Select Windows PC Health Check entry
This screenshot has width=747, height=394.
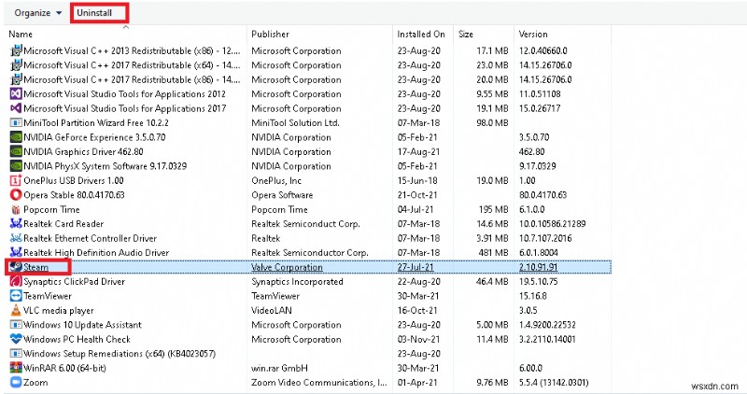[x=77, y=339]
